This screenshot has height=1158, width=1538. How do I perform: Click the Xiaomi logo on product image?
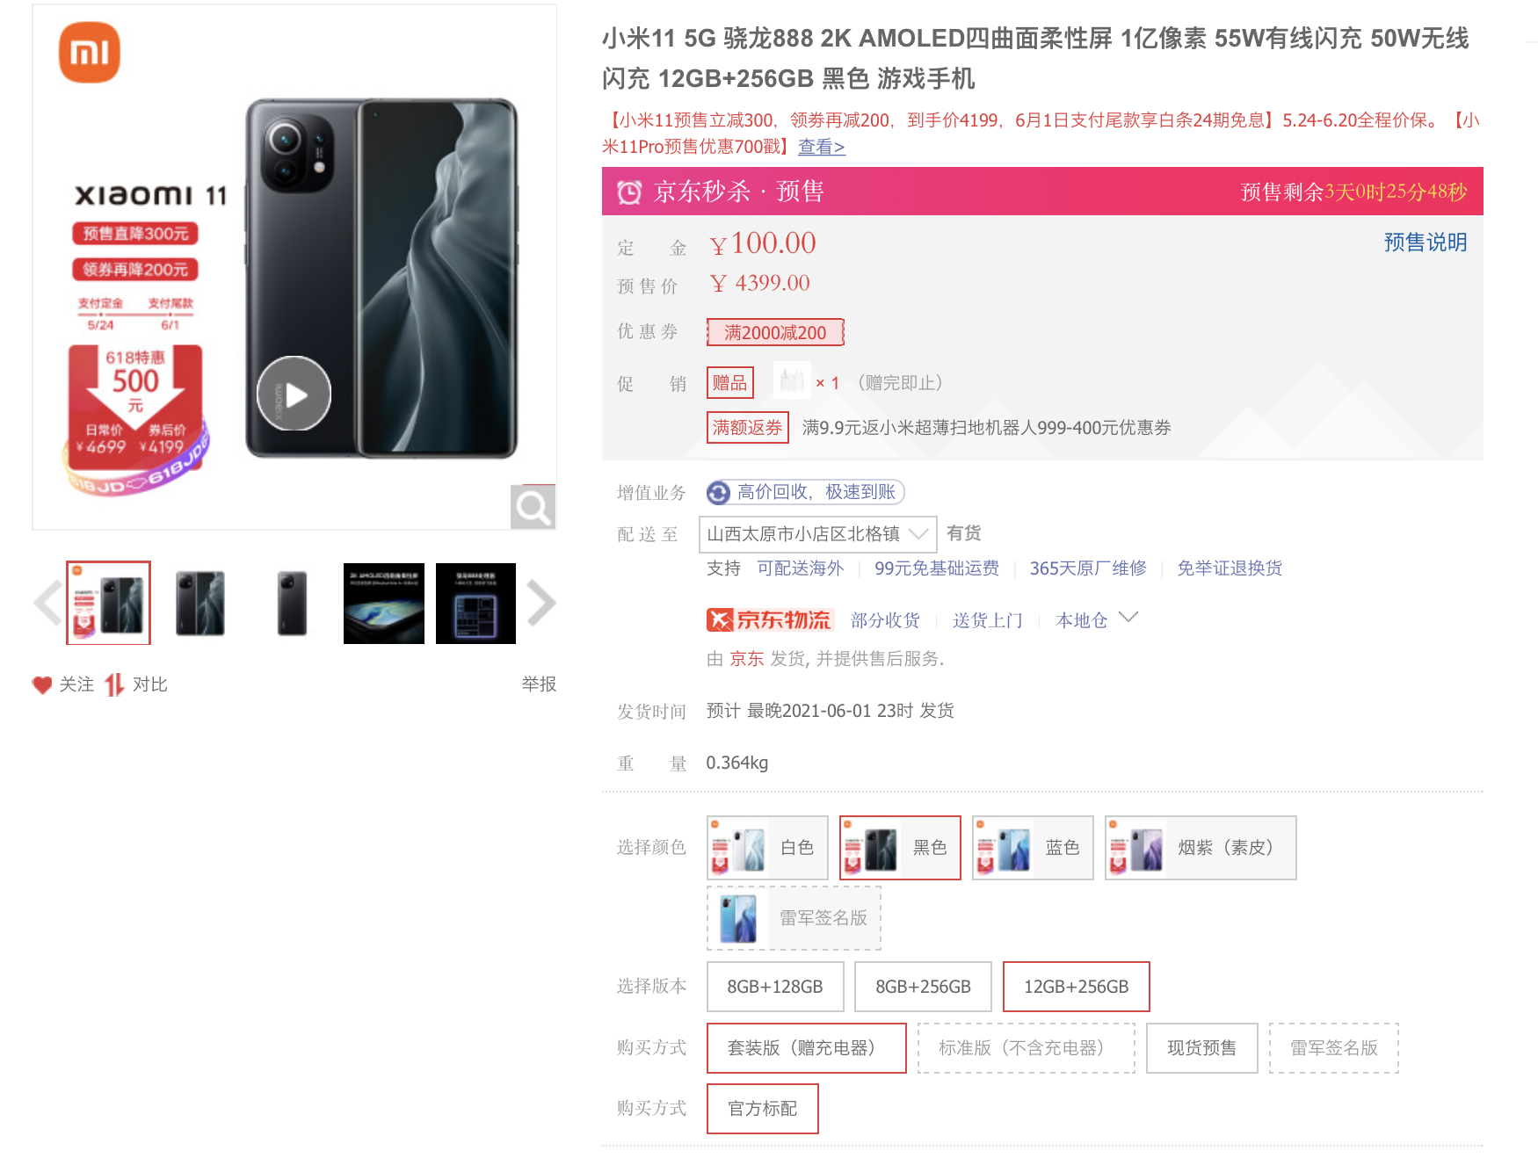tap(90, 53)
